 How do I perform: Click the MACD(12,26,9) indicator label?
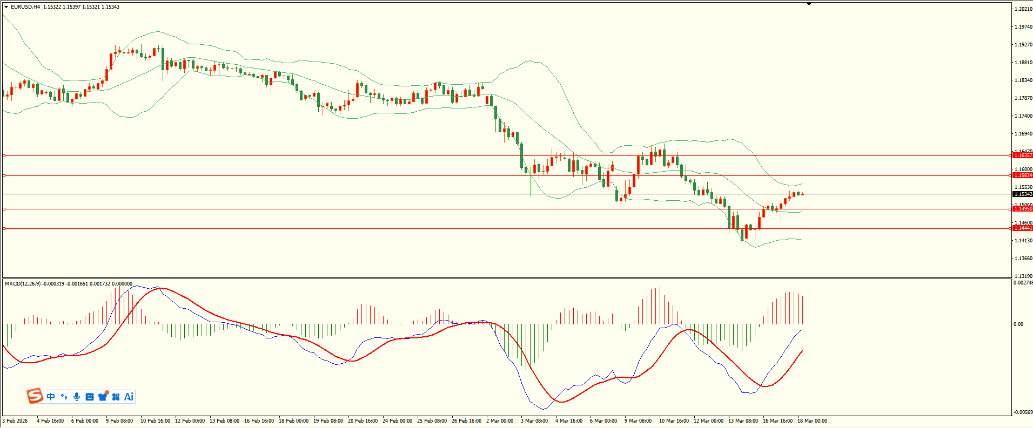pyautogui.click(x=22, y=284)
